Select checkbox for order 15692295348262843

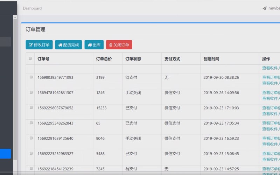(x=31, y=123)
